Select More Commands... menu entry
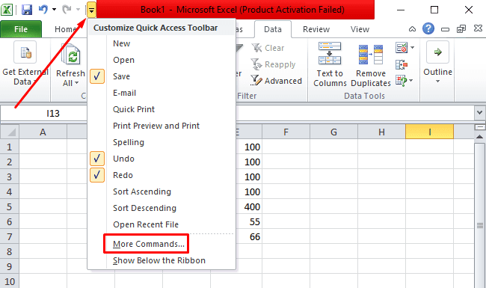Viewport: 486px width, 288px height. (162, 244)
